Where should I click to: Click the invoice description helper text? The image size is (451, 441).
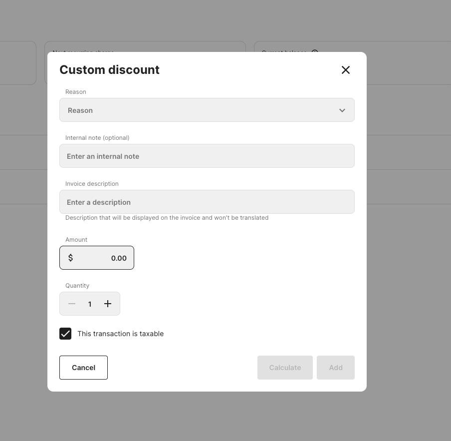[x=167, y=218]
